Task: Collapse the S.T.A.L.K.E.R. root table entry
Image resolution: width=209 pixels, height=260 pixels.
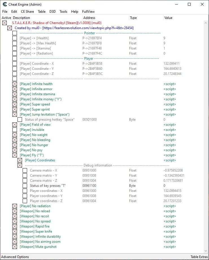Action: [x=5, y=23]
